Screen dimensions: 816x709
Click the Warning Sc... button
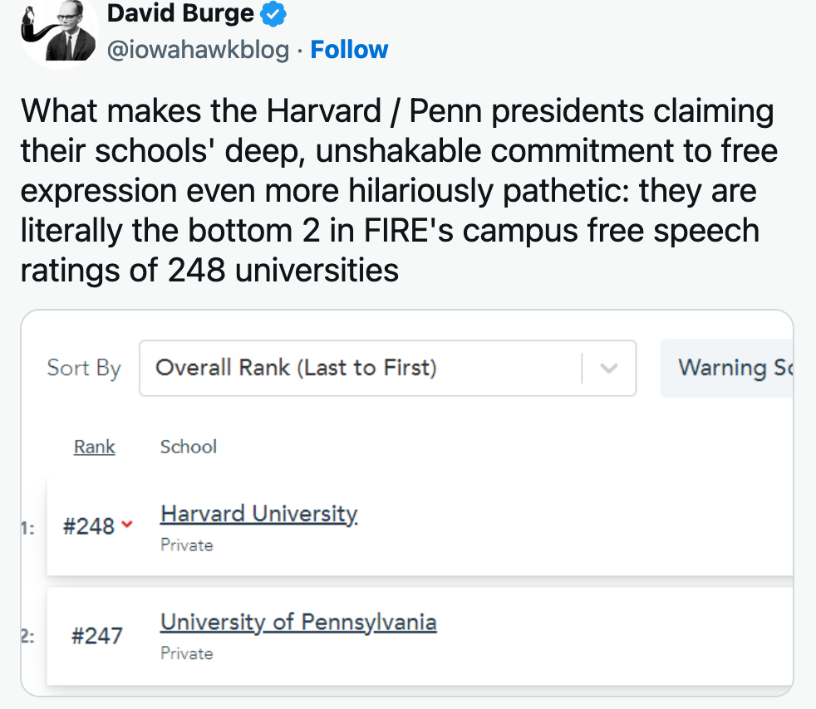pyautogui.click(x=726, y=369)
